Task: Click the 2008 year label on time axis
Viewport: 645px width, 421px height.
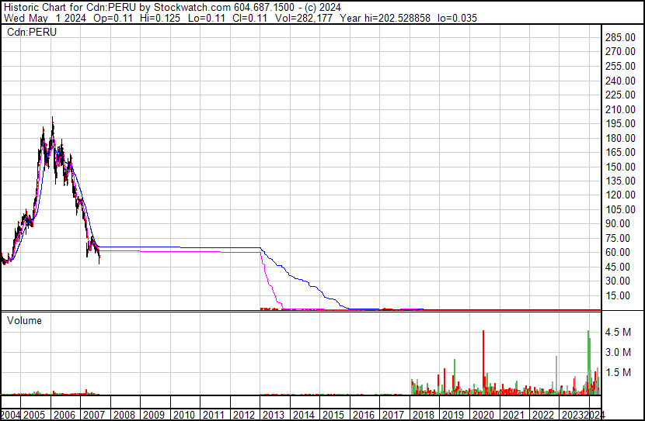Action: [124, 415]
